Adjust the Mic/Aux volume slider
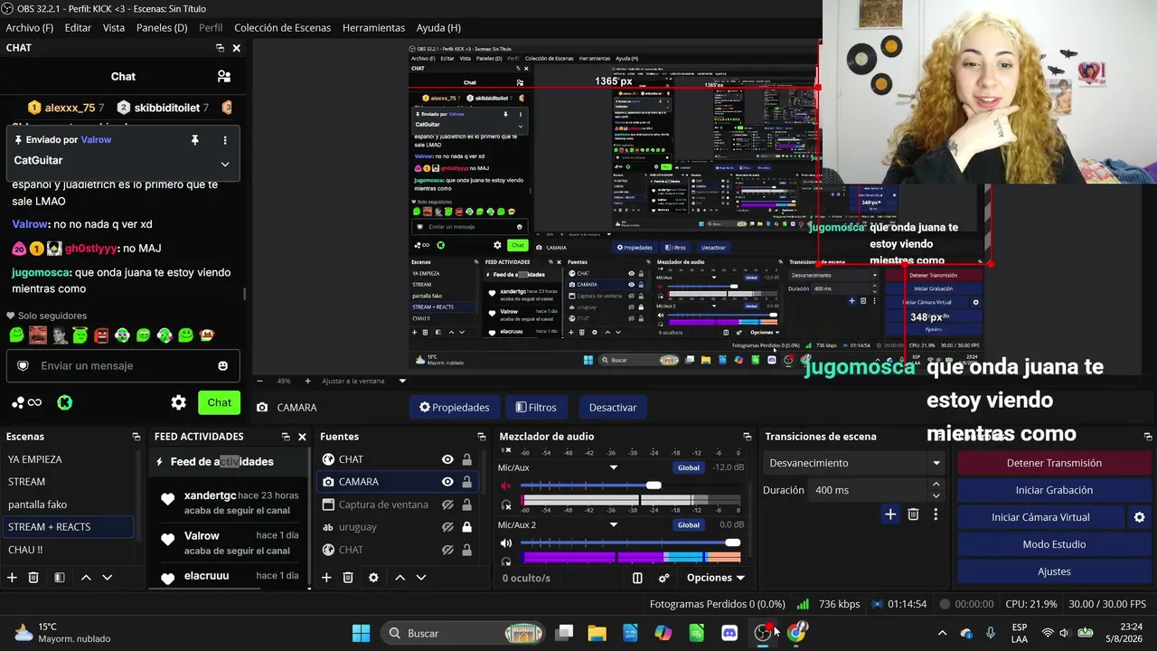The height and width of the screenshot is (651, 1157). [654, 486]
